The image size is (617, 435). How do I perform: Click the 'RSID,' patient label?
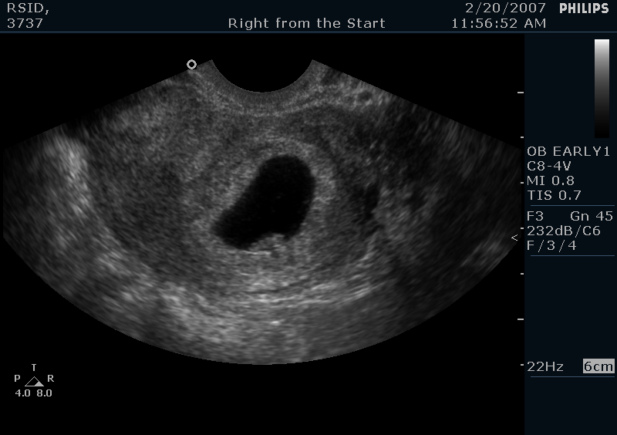point(29,8)
